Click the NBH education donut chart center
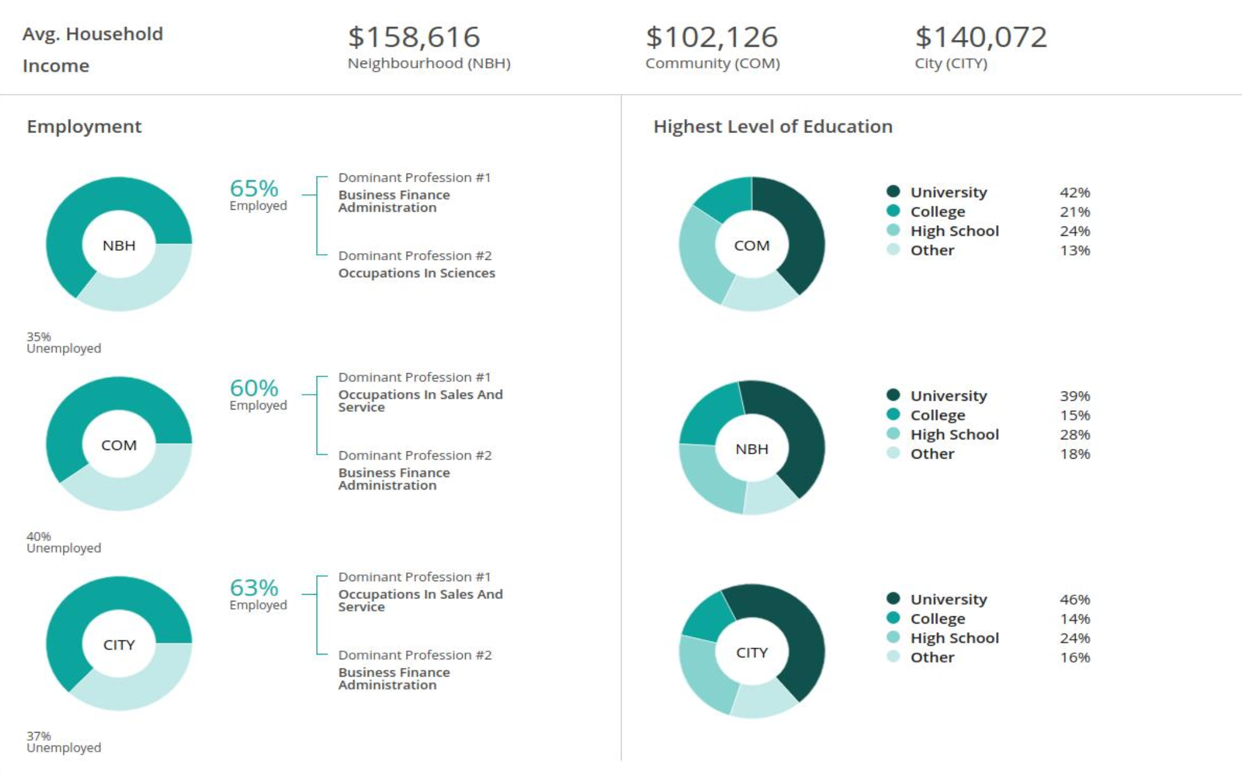1242x772 pixels. [x=752, y=448]
